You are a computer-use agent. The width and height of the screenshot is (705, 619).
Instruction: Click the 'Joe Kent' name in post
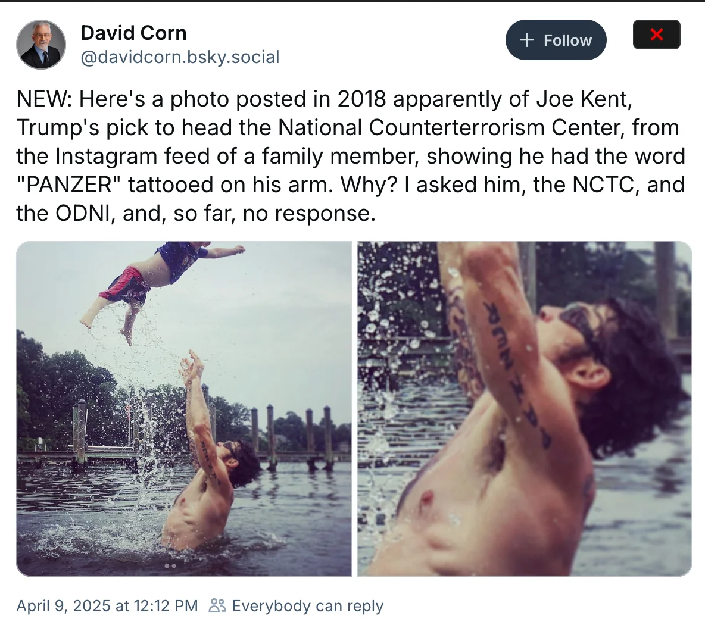pos(584,98)
